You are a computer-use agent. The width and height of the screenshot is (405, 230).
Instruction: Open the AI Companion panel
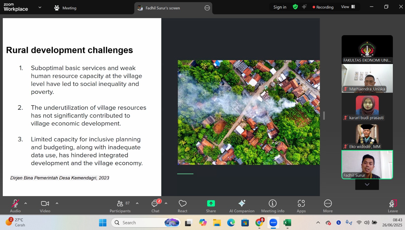(242, 206)
